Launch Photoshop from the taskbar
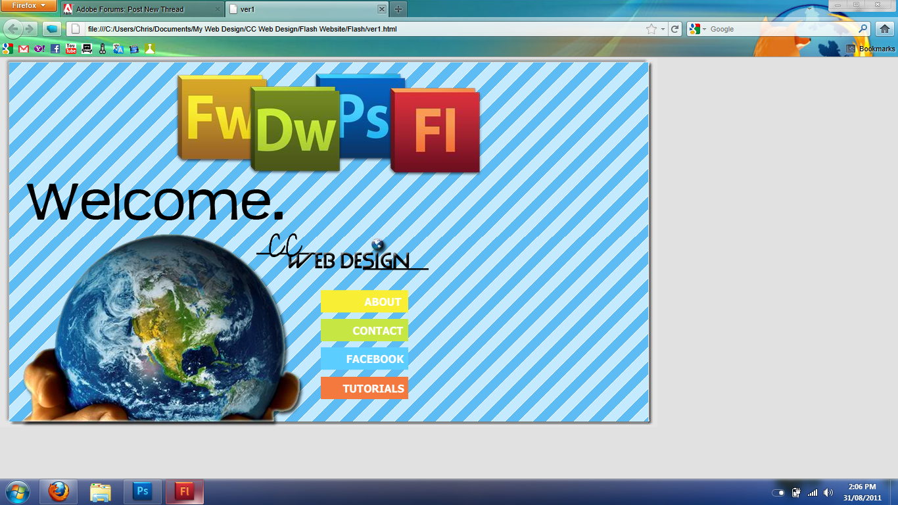Viewport: 898px width, 505px height. coord(142,492)
